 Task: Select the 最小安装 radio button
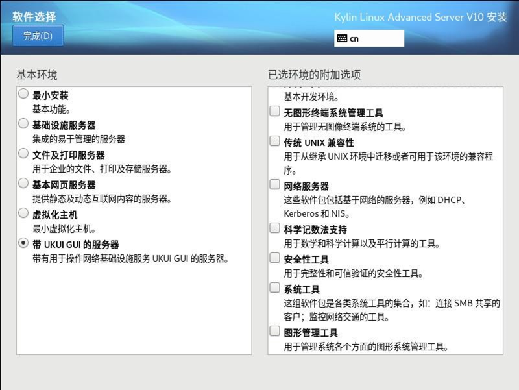tap(23, 93)
